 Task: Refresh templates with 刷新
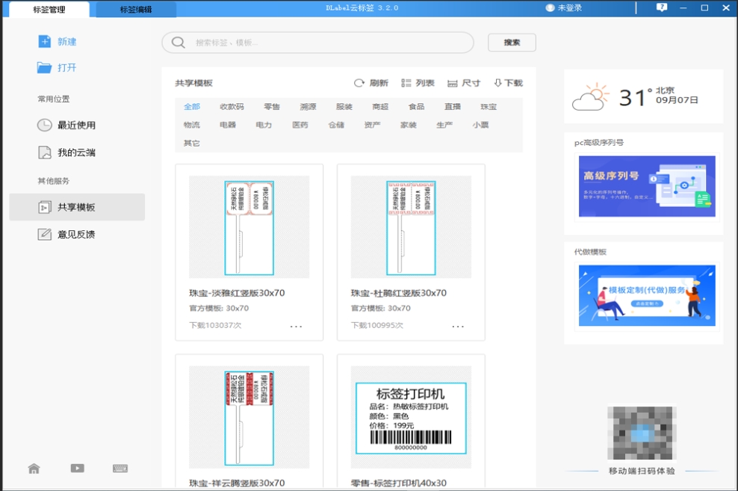(x=371, y=83)
